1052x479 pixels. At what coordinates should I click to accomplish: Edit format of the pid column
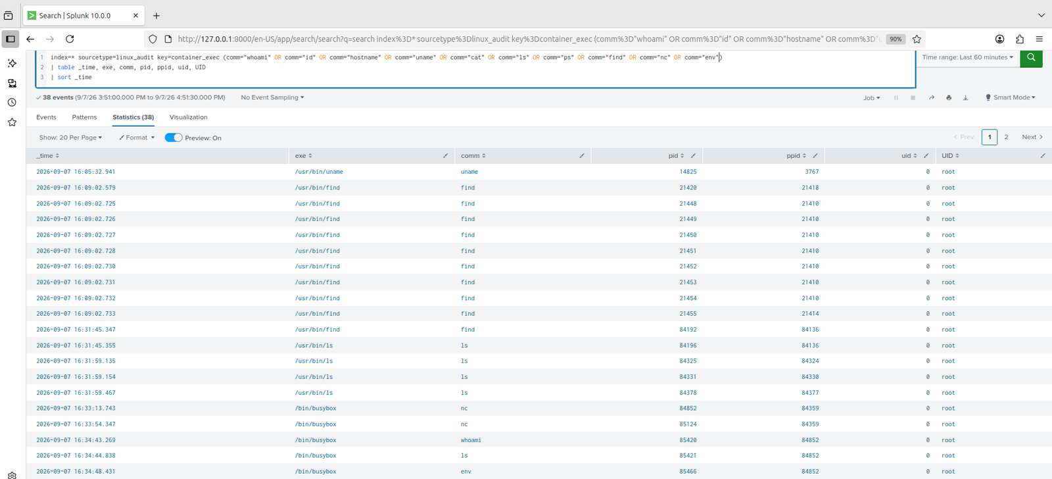coord(693,156)
